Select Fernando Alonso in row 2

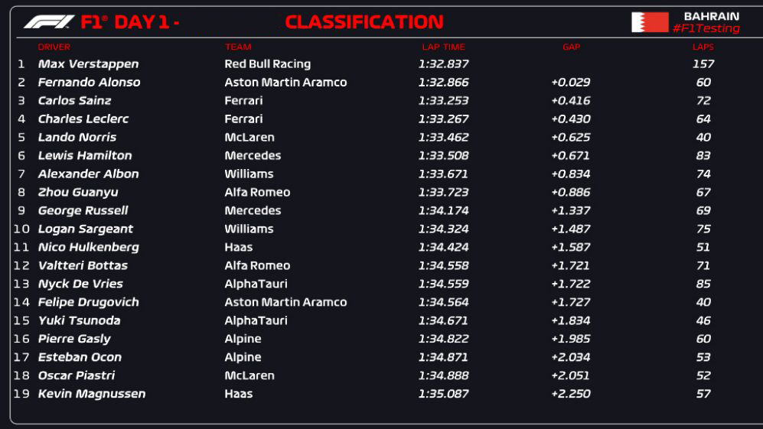[89, 82]
